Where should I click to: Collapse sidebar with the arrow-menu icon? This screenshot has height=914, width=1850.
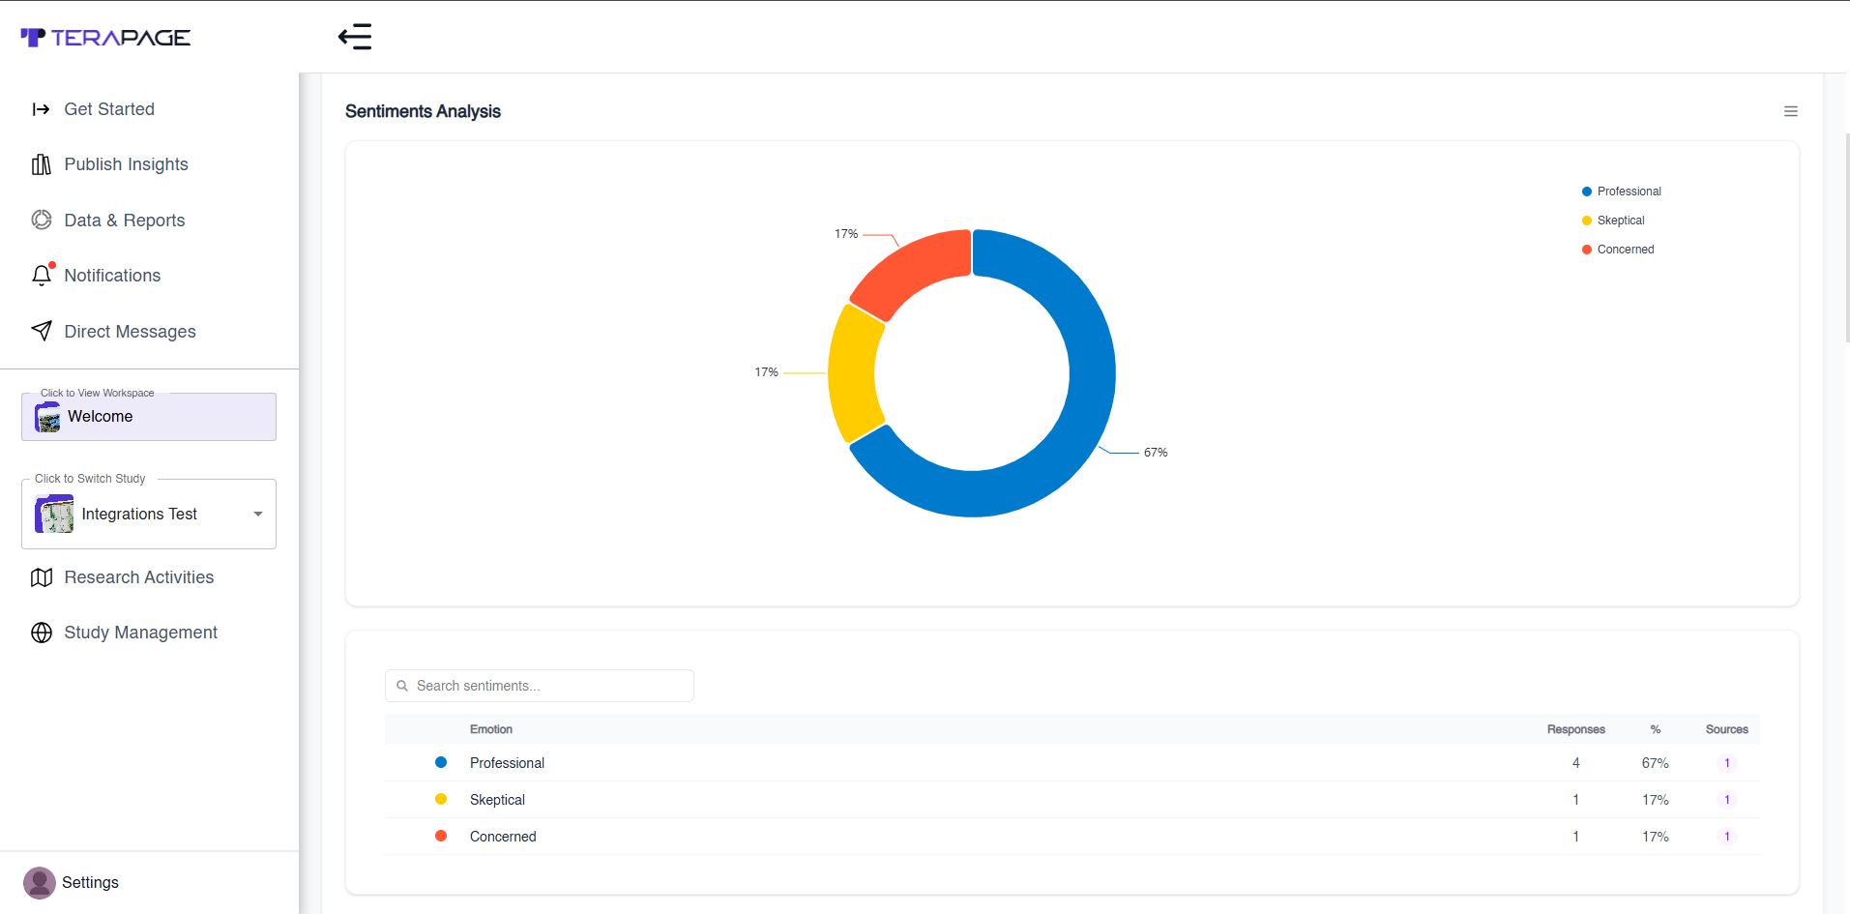355,37
